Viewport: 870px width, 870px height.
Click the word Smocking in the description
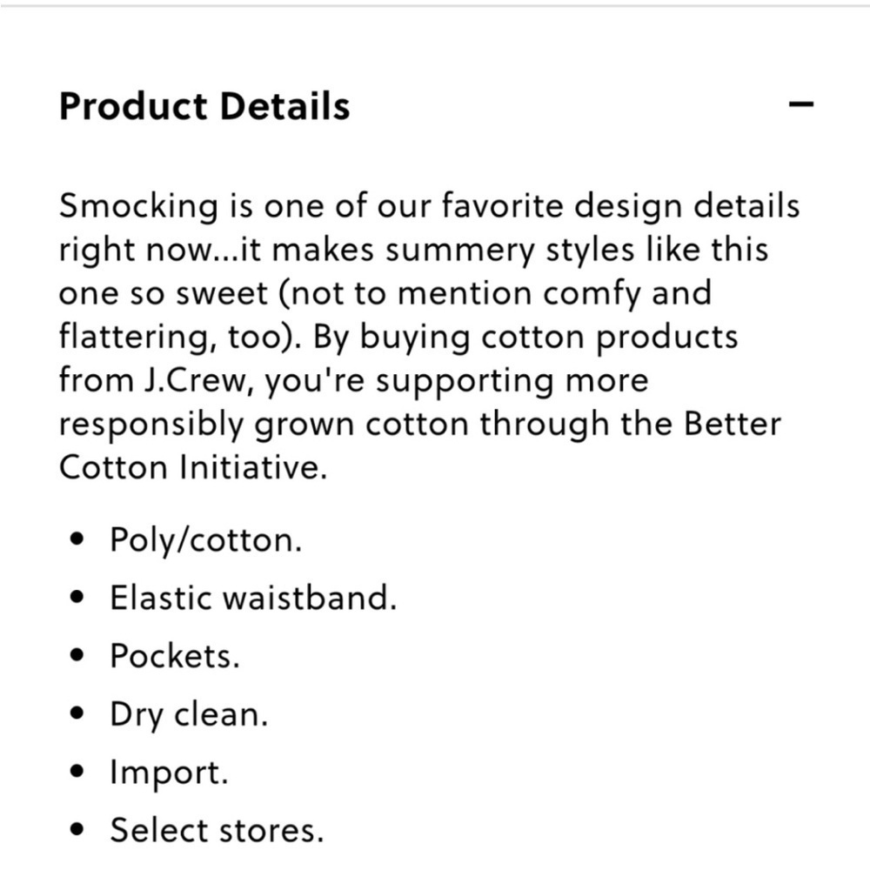pos(138,207)
